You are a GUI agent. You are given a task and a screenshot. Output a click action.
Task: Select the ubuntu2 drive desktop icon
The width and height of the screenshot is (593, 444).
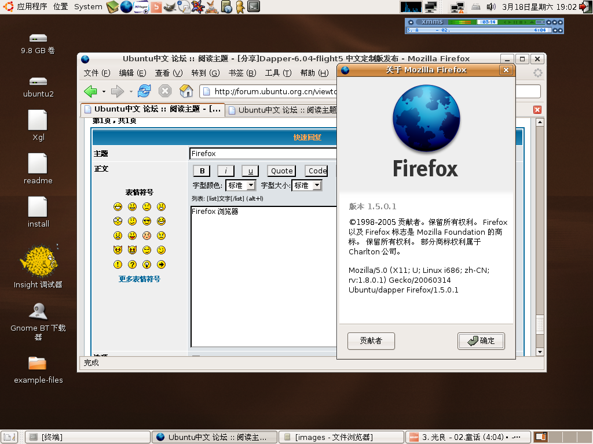(x=38, y=87)
